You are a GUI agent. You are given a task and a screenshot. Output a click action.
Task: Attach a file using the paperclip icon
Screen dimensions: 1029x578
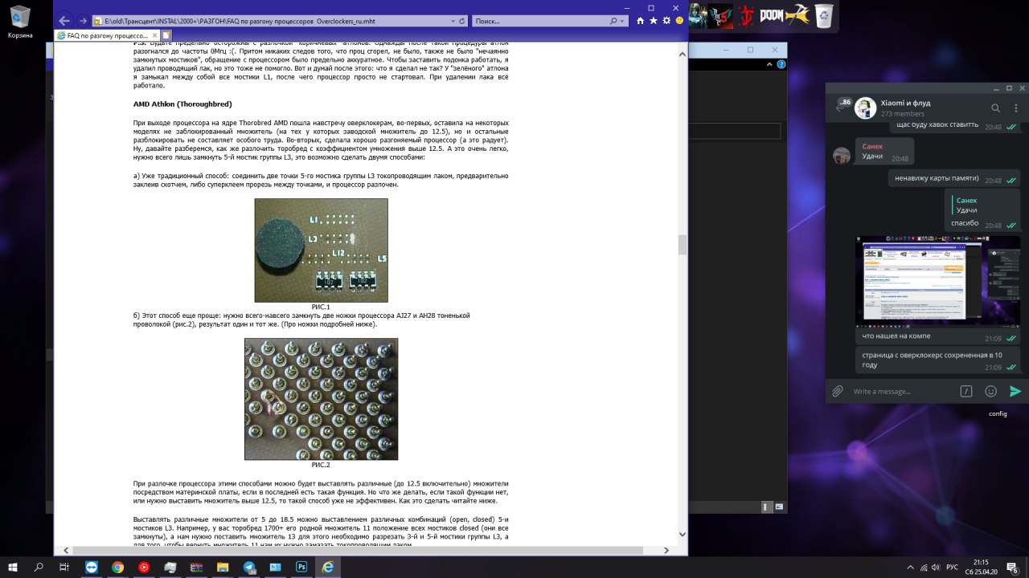click(838, 392)
